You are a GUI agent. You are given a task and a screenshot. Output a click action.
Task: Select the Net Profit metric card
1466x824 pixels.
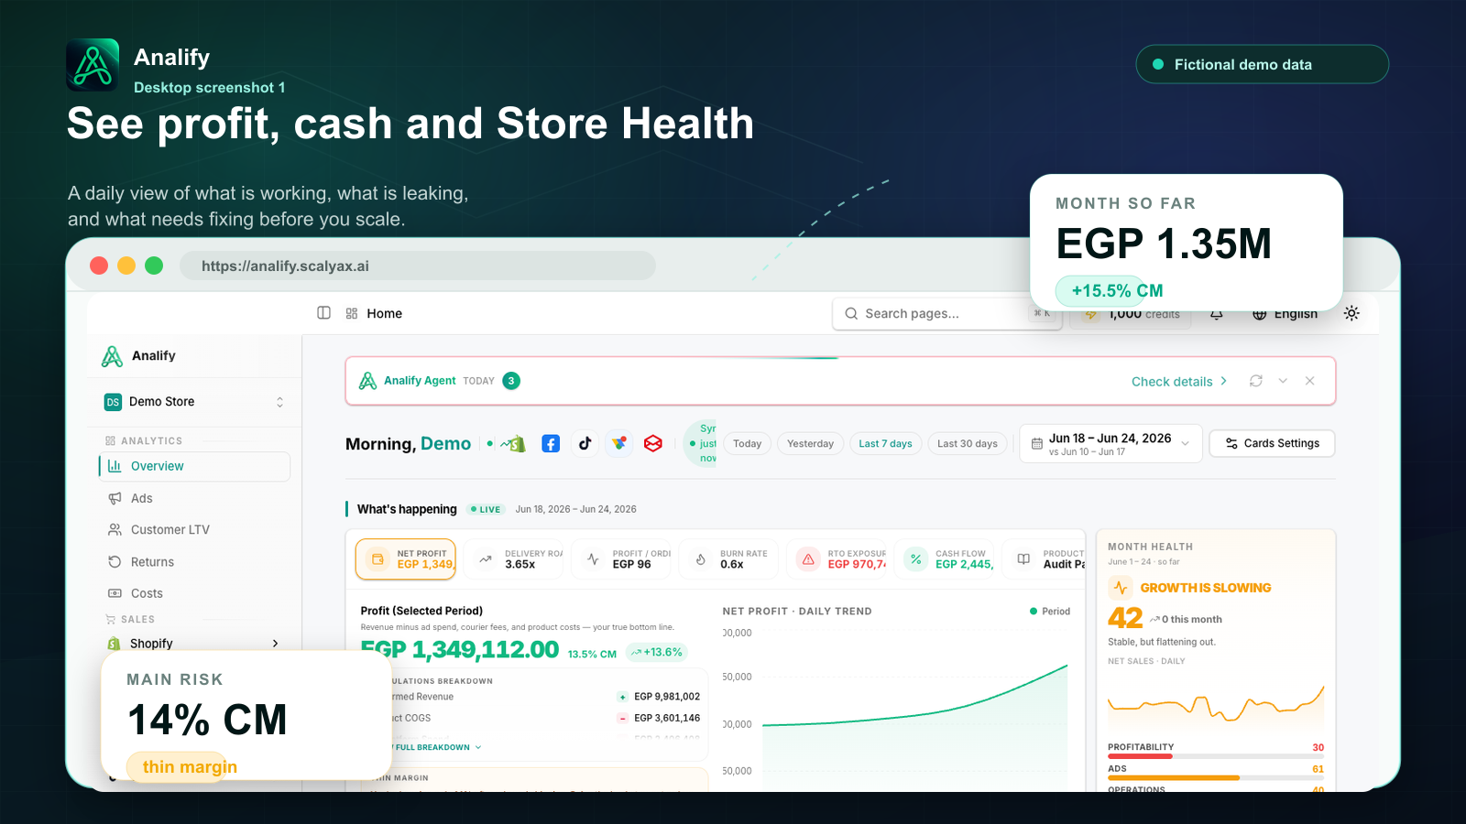click(x=406, y=559)
